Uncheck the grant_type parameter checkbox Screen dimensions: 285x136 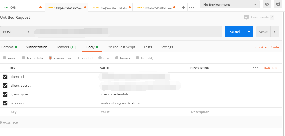pos(5,94)
